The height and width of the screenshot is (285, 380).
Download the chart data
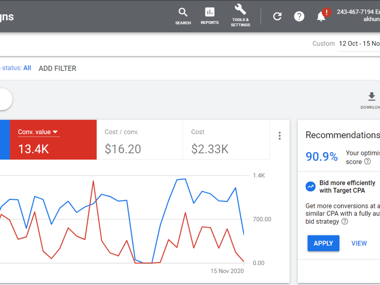pos(371,100)
